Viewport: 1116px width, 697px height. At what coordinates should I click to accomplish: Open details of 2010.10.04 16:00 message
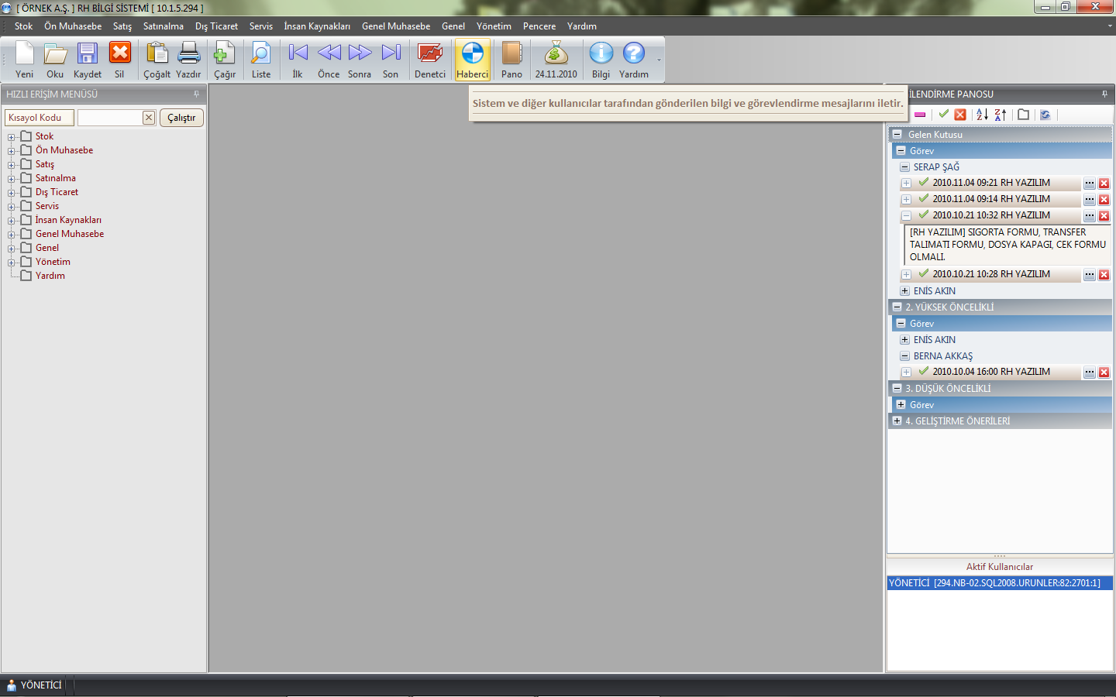1089,373
